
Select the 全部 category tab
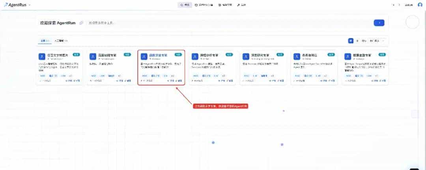click(x=45, y=41)
